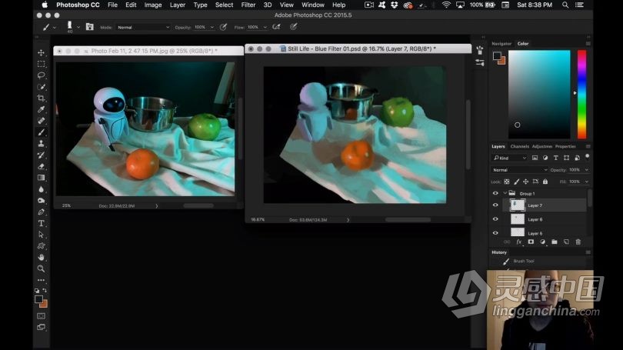
Task: Add a layer mask
Action: 531,242
